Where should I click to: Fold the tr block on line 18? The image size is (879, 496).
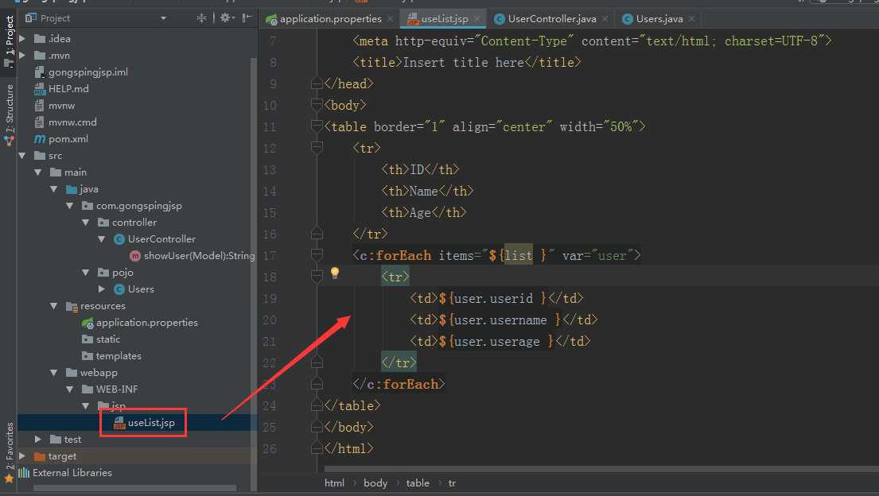[317, 277]
